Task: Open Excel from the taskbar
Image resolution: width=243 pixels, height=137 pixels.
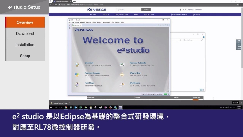Action: pyautogui.click(x=81, y=107)
